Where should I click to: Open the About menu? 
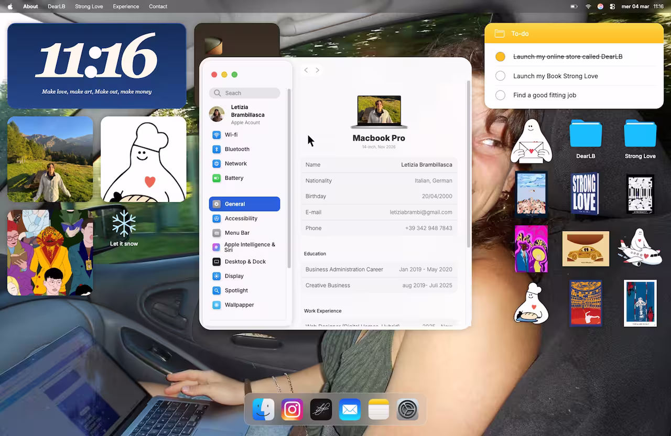[30, 6]
